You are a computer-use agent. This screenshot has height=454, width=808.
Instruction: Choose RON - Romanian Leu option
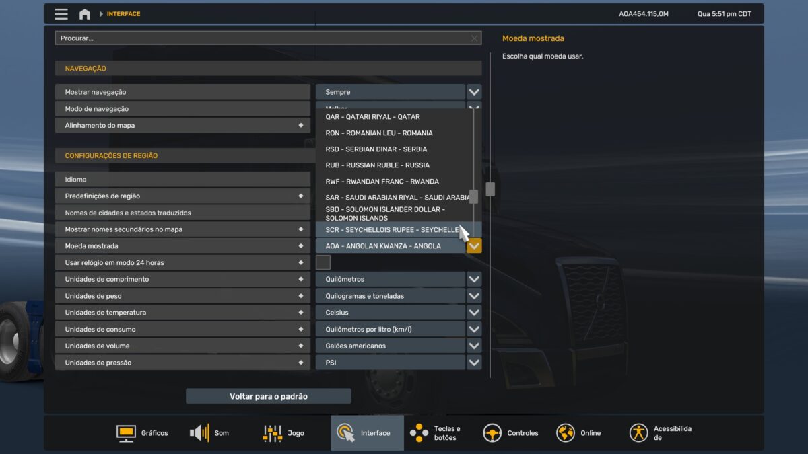click(x=379, y=133)
